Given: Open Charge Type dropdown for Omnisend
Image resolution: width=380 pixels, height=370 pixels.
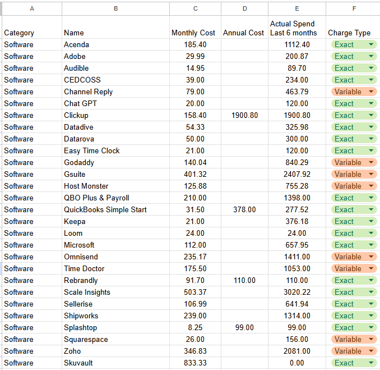Looking at the screenshot, I should (x=354, y=257).
